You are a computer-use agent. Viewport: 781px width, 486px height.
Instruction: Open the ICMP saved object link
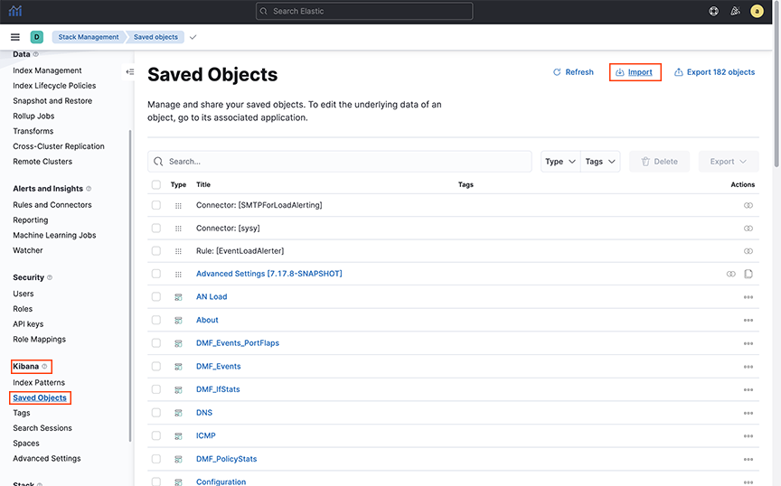pos(206,435)
